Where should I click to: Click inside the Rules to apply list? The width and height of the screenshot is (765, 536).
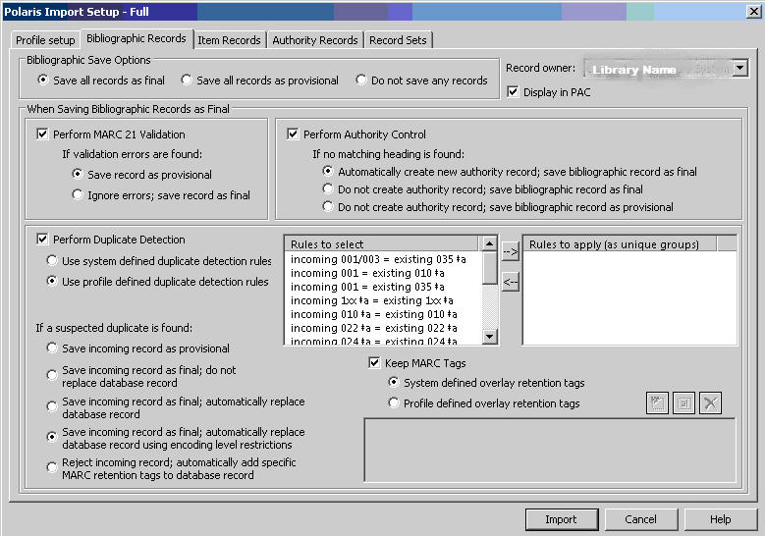click(629, 297)
